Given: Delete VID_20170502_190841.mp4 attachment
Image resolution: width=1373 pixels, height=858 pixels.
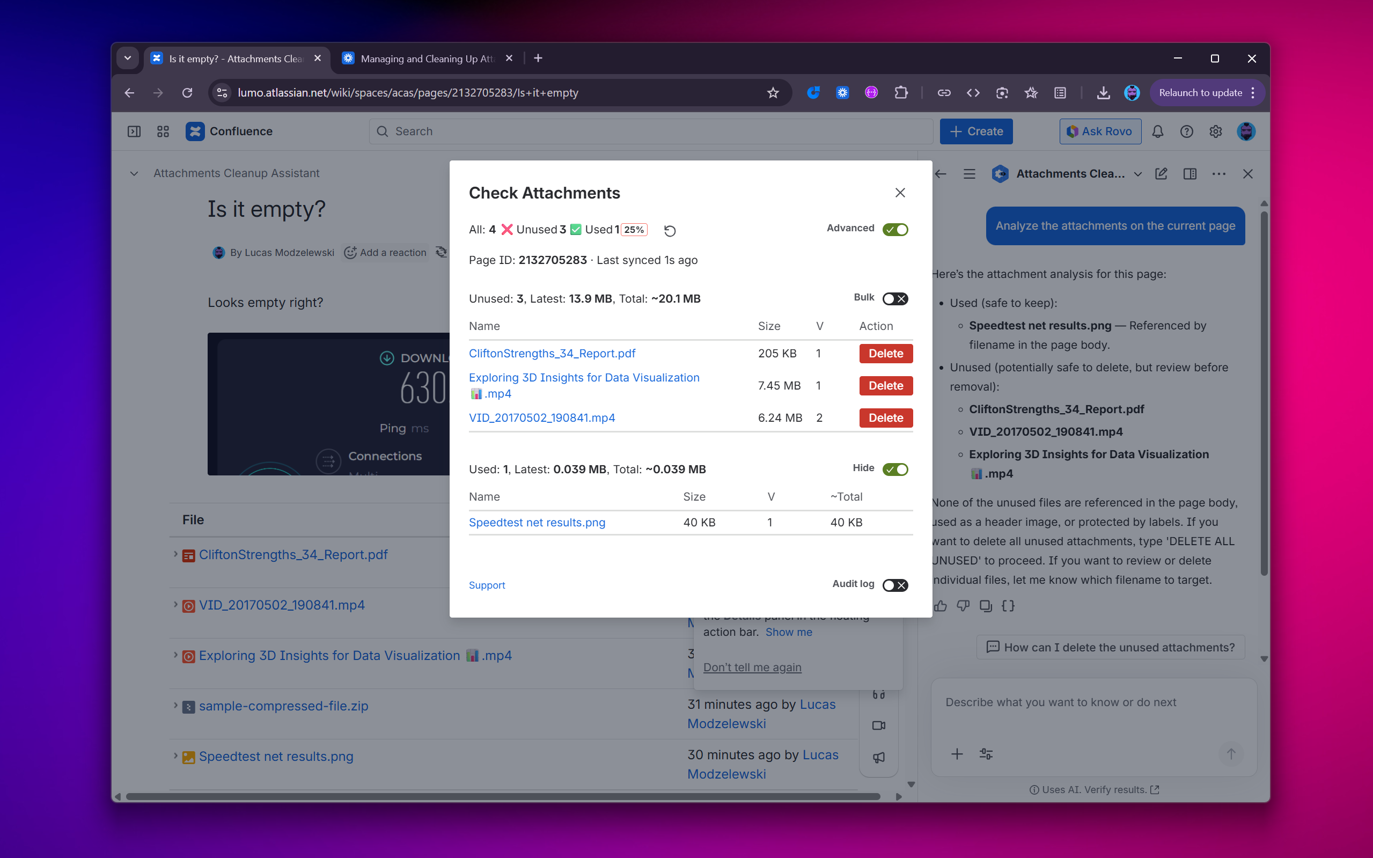Looking at the screenshot, I should pos(886,417).
